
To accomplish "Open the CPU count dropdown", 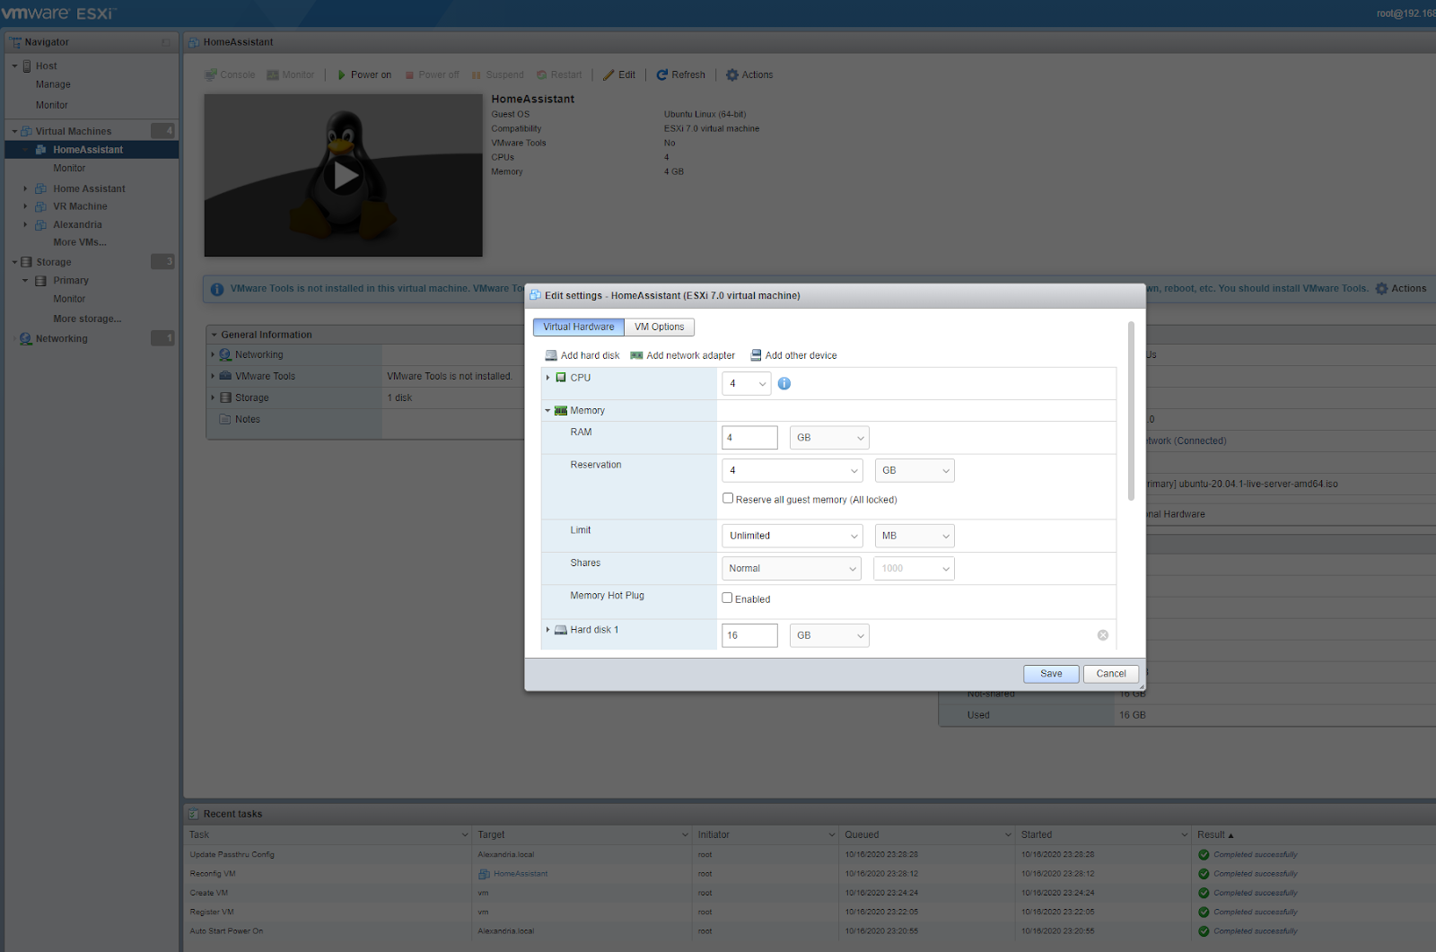I will [747, 384].
